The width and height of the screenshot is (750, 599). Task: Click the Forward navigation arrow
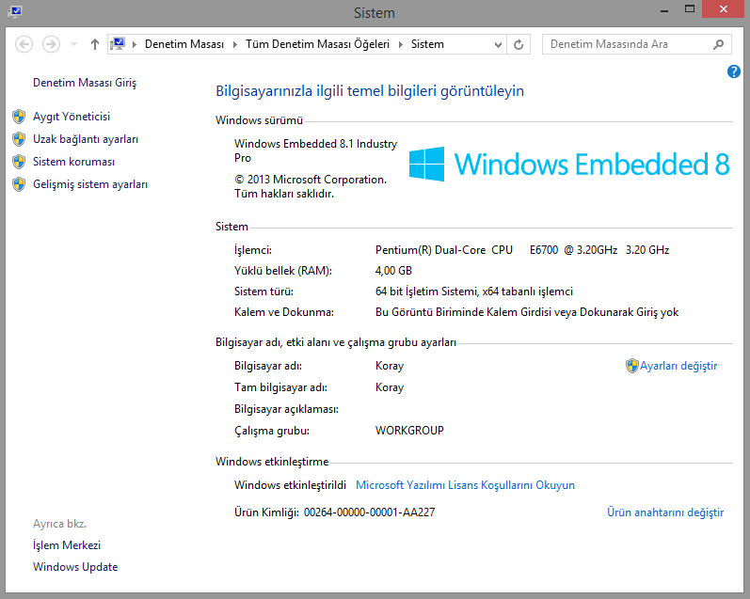tap(51, 44)
